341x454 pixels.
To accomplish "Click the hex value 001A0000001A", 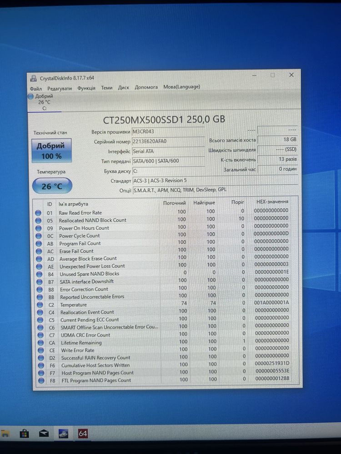I will pos(272,302).
